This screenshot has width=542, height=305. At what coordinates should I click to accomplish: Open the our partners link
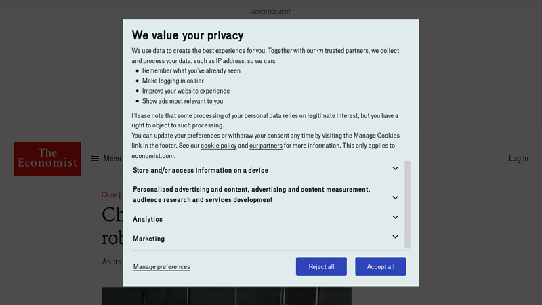[266, 146]
